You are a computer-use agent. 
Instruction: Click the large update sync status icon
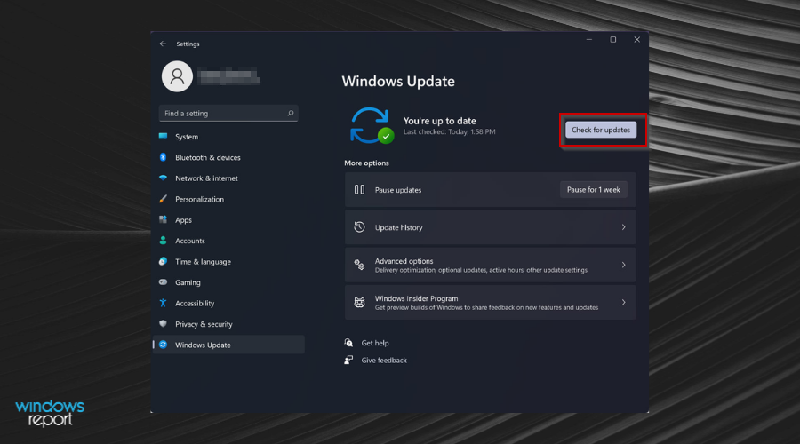tap(372, 125)
